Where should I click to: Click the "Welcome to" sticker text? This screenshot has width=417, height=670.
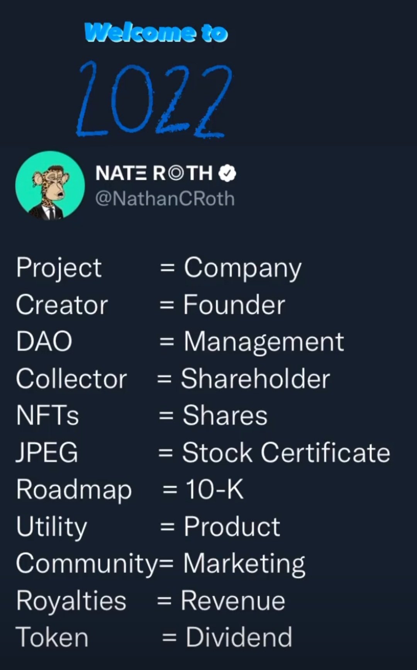[156, 33]
